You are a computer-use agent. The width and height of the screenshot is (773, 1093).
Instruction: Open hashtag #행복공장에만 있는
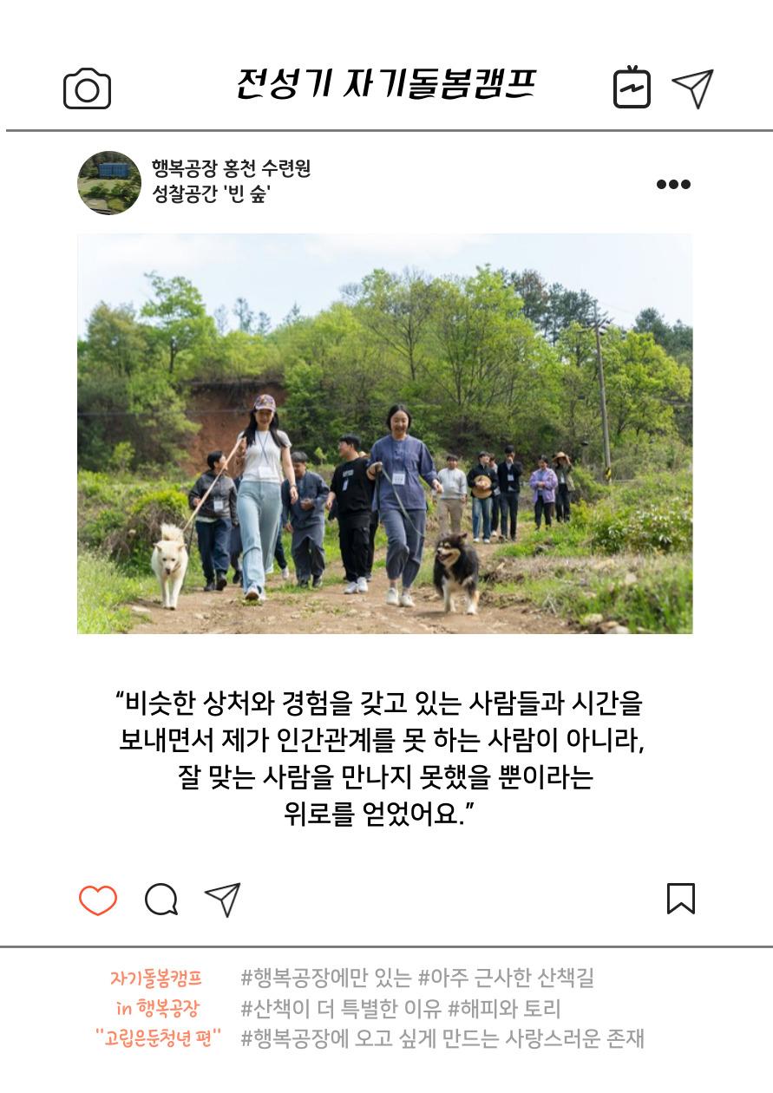325,978
